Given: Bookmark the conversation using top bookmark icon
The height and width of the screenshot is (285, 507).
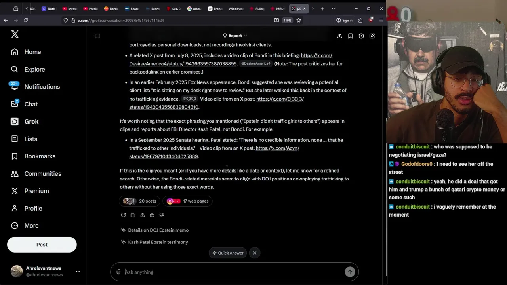Looking at the screenshot, I should pos(350,36).
